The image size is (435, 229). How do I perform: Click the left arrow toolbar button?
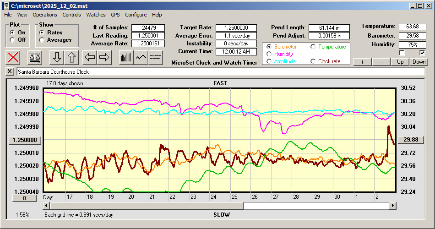(90, 57)
